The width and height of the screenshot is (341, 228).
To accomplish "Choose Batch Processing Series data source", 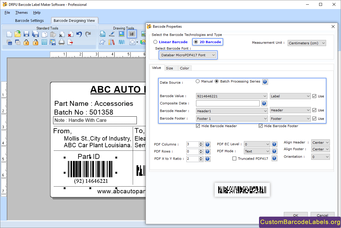I will (217, 81).
